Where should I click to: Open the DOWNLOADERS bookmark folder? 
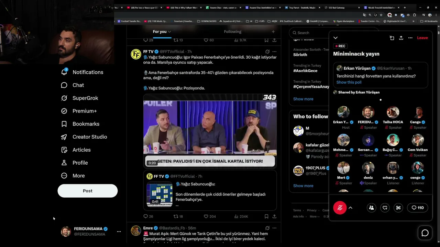tap(207, 21)
